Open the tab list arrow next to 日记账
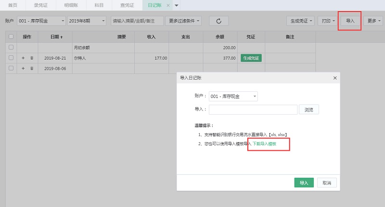The height and width of the screenshot is (207, 385). tap(177, 5)
